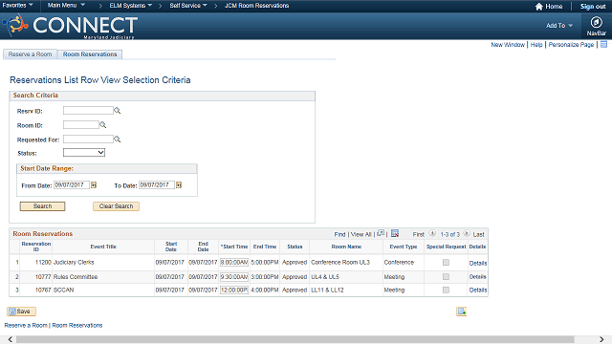Select Conference Room UL3 cell

(340, 262)
